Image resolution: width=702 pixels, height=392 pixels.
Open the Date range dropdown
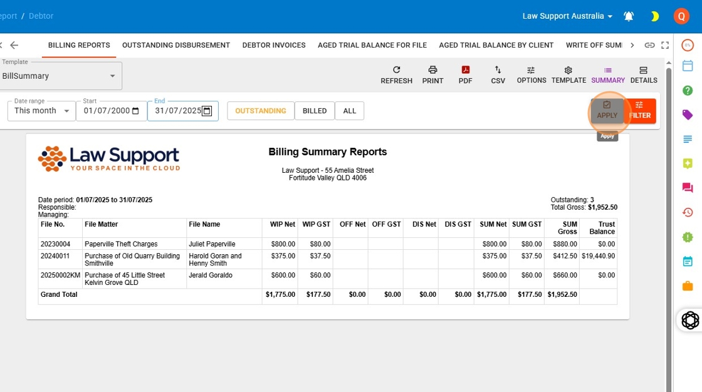coord(41,111)
